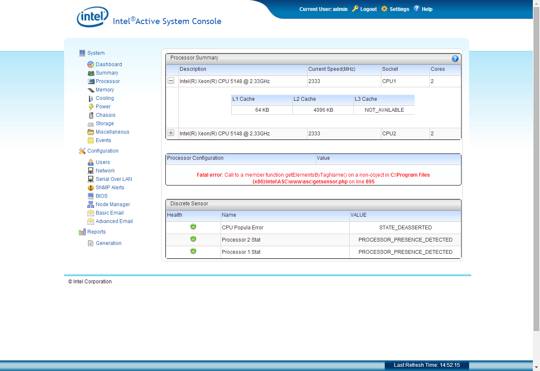Click the Logout key icon
This screenshot has width=540, height=371.
tap(355, 9)
